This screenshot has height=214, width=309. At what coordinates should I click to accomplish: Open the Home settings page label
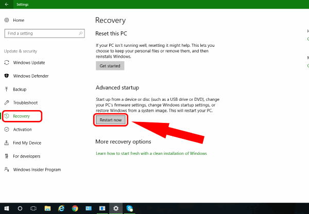point(19,20)
